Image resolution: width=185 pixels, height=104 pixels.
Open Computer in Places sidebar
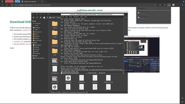tap(37, 23)
